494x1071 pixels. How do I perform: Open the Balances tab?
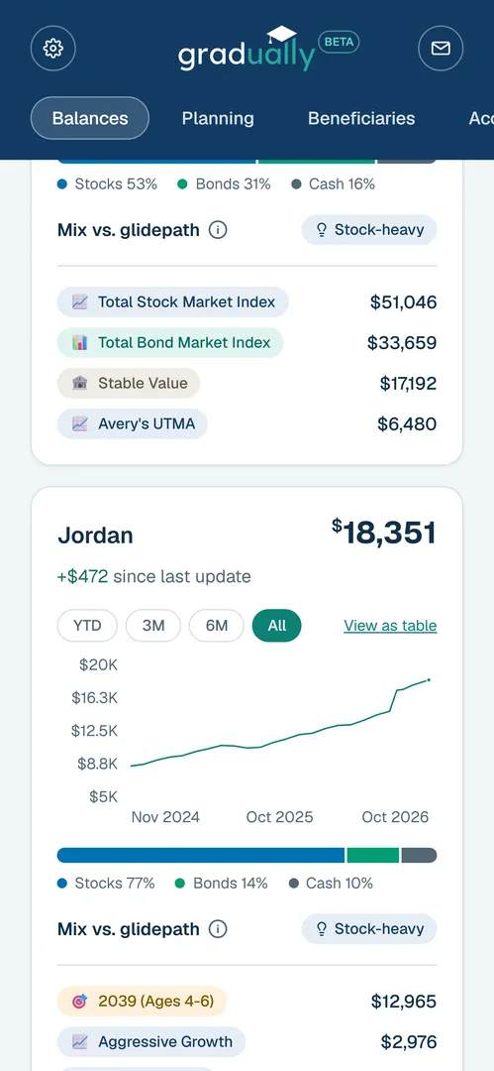(x=90, y=118)
